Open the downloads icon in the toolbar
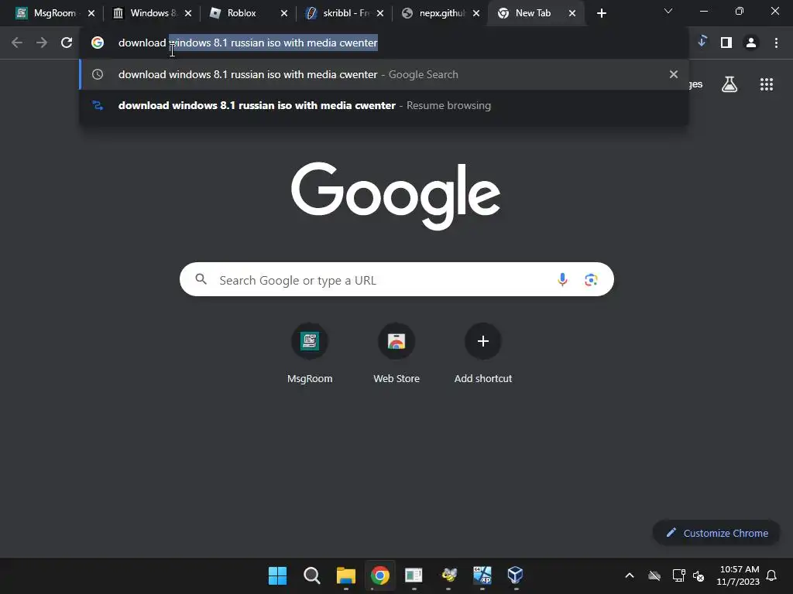 tap(702, 42)
